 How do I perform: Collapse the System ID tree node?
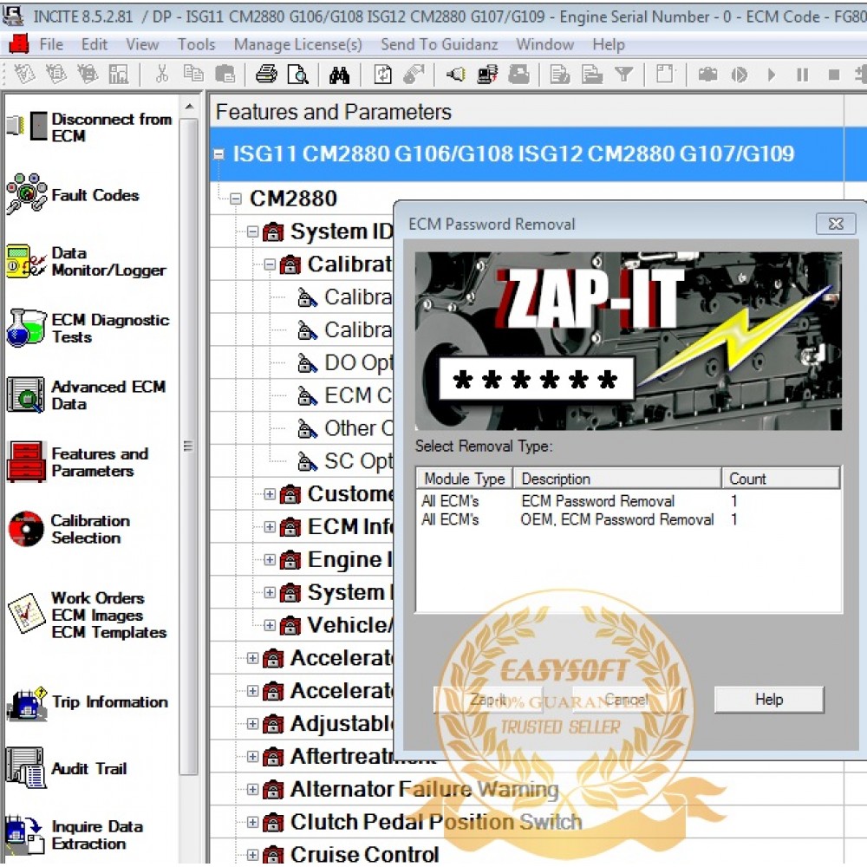pyautogui.click(x=252, y=231)
